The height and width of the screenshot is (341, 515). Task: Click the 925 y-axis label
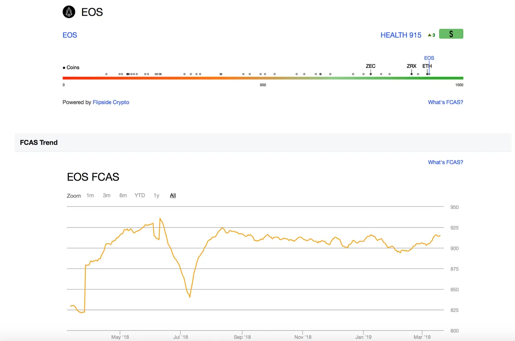(454, 228)
